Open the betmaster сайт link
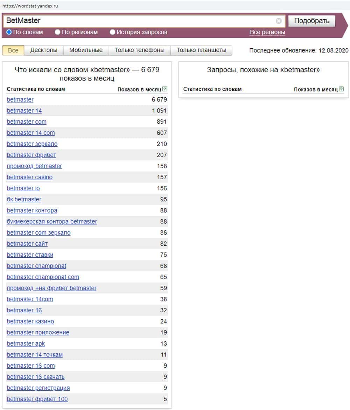The height and width of the screenshot is (410, 350). click(x=27, y=244)
